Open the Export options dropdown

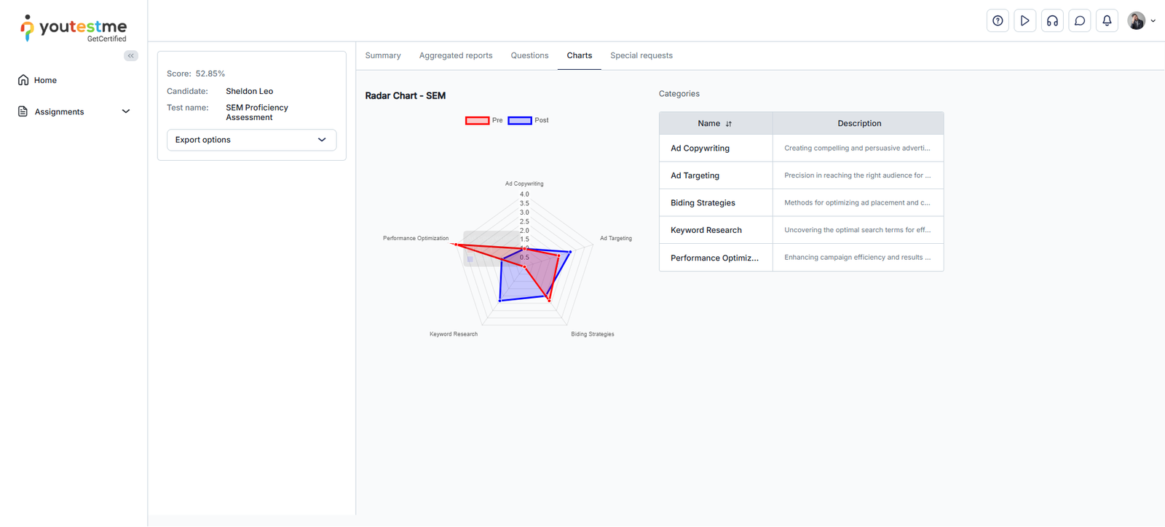tap(251, 140)
